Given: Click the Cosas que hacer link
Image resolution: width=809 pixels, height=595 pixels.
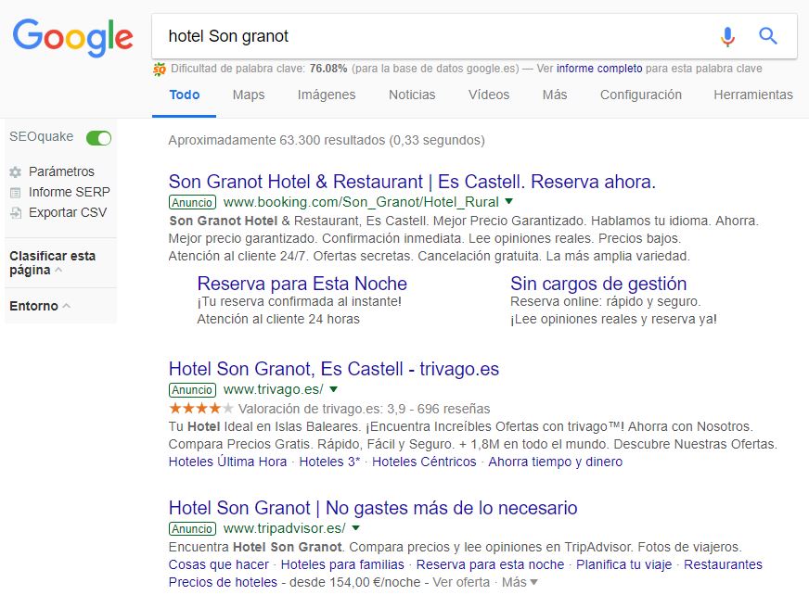Looking at the screenshot, I should click(219, 564).
